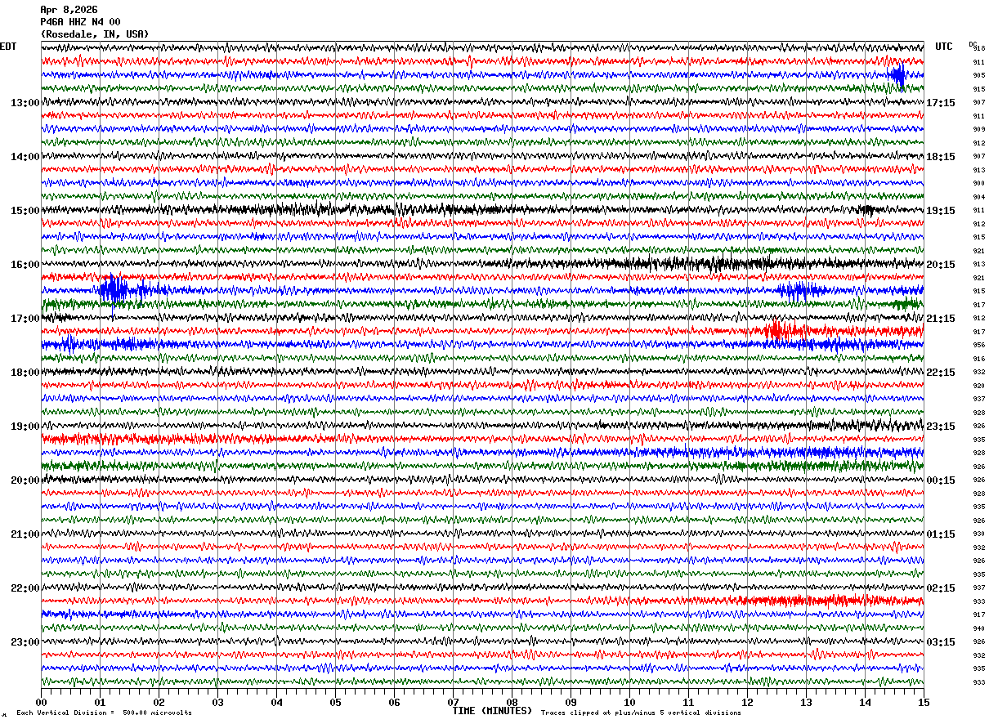Click the 17:15 UTC time label
Screen dimensions: 989x724
coord(941,103)
